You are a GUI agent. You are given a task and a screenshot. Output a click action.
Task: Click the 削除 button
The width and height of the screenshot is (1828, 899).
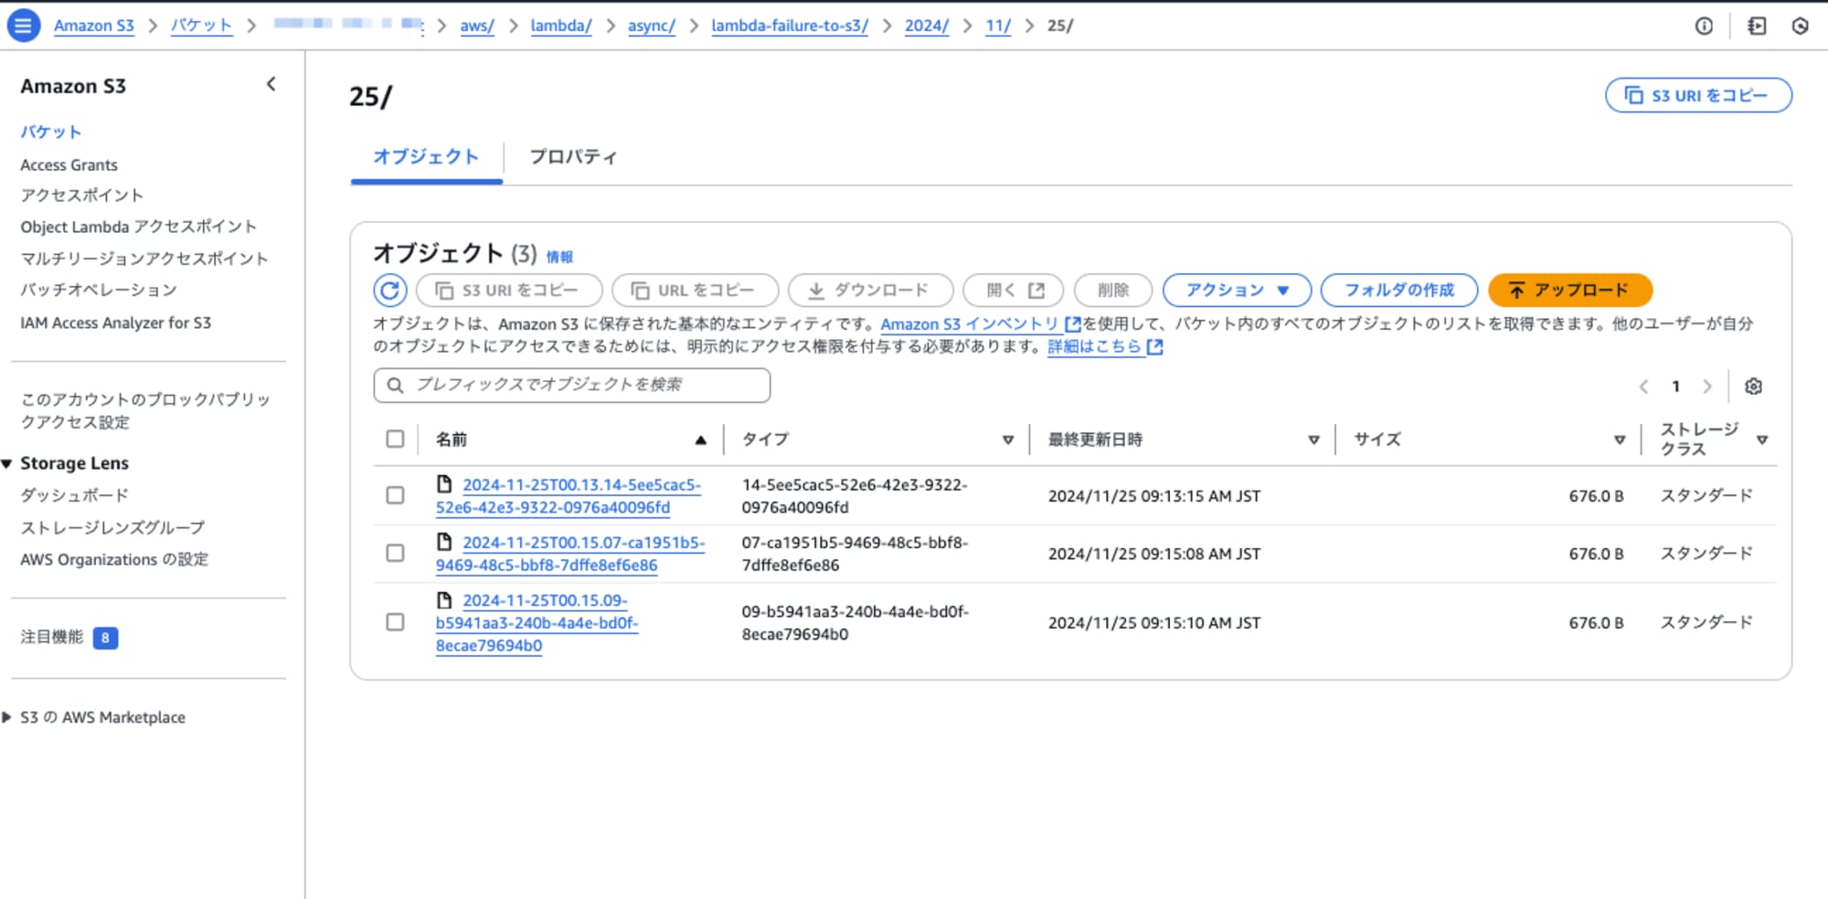pyautogui.click(x=1112, y=291)
